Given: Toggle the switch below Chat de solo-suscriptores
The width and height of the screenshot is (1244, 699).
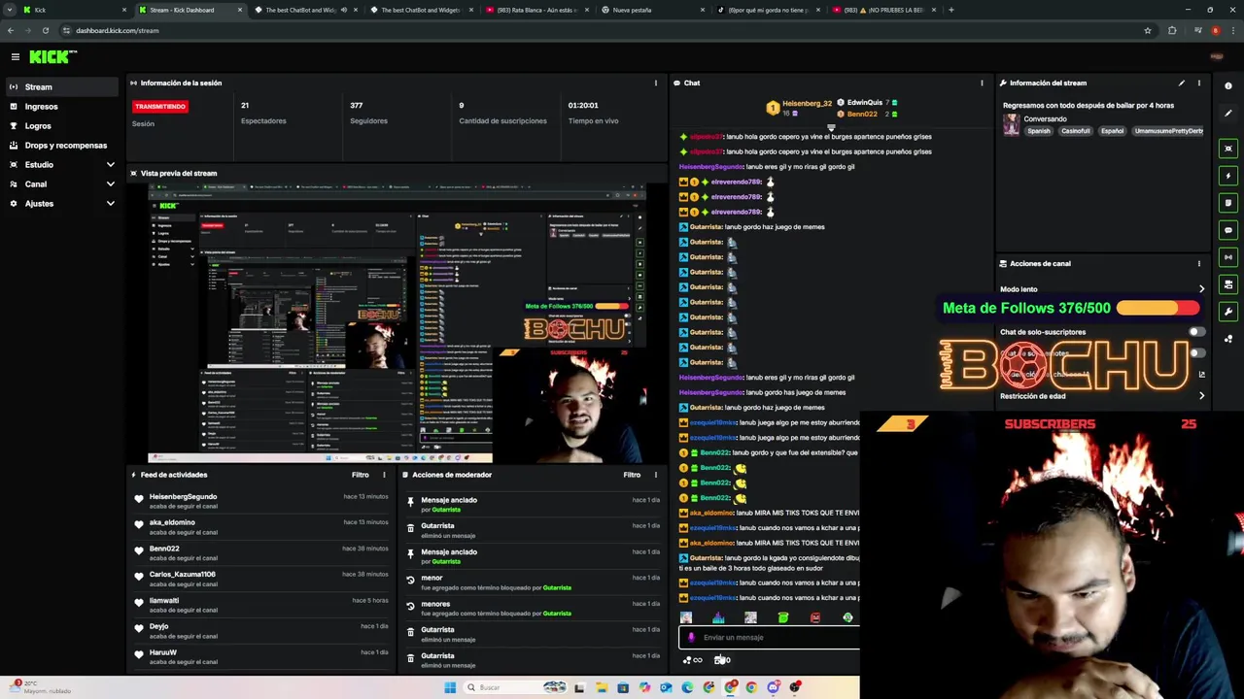Looking at the screenshot, I should (1195, 353).
